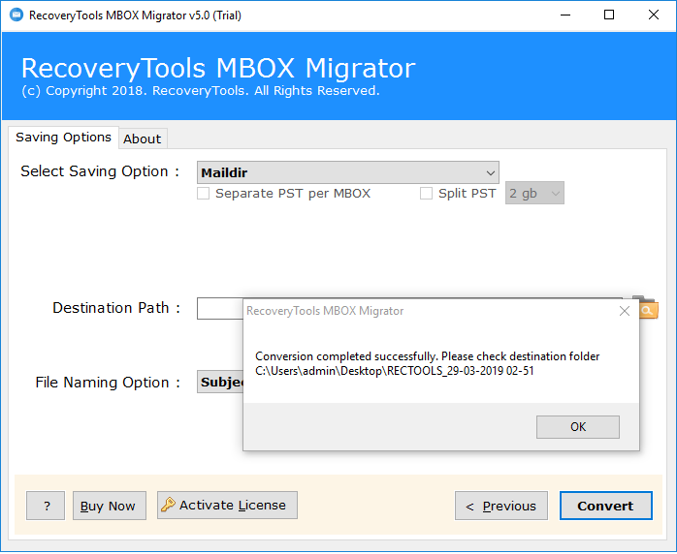The width and height of the screenshot is (677, 554).
Task: Go back with the Previous button
Action: click(x=501, y=506)
